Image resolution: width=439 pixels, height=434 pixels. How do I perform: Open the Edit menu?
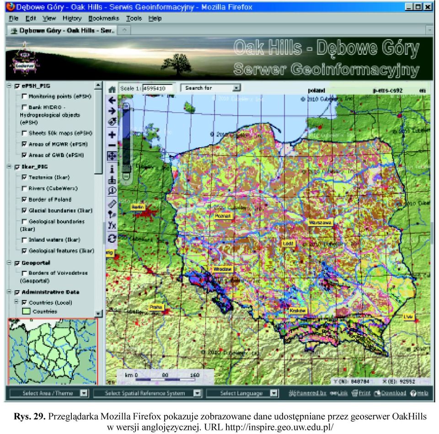(x=31, y=18)
